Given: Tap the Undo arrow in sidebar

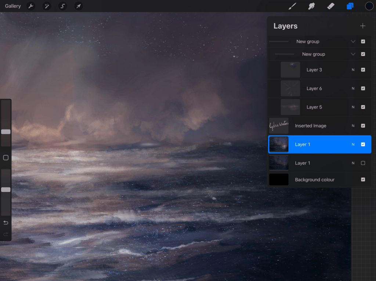Looking at the screenshot, I should (x=6, y=223).
